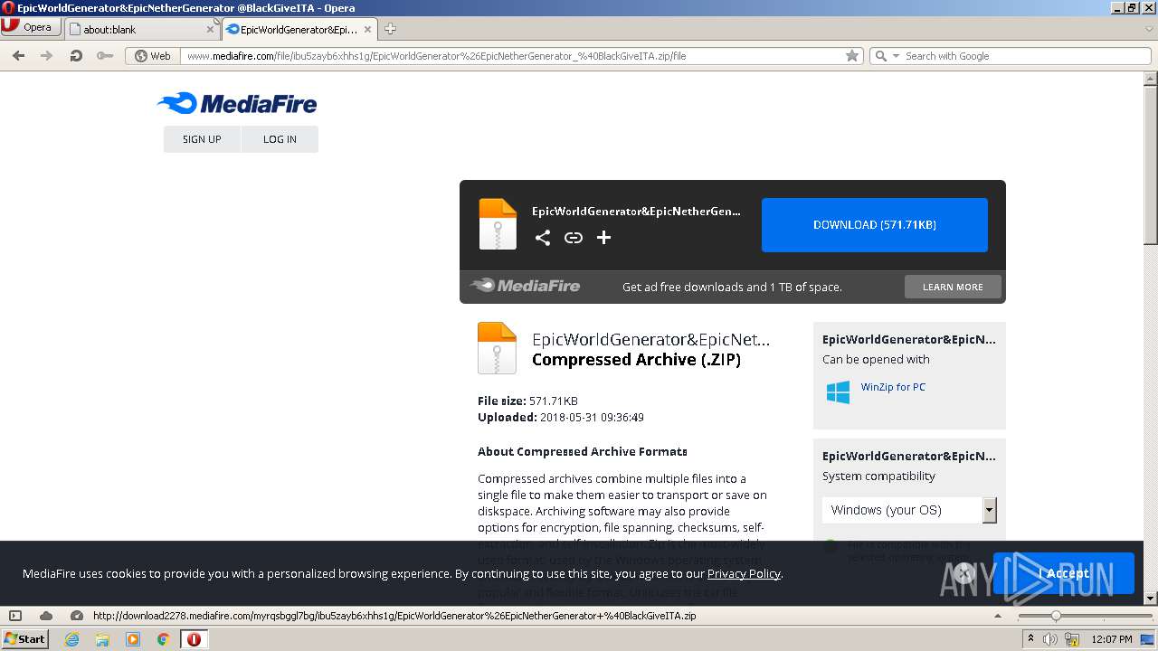Click the LOG IN button
This screenshot has height=651, width=1158.
pos(280,139)
